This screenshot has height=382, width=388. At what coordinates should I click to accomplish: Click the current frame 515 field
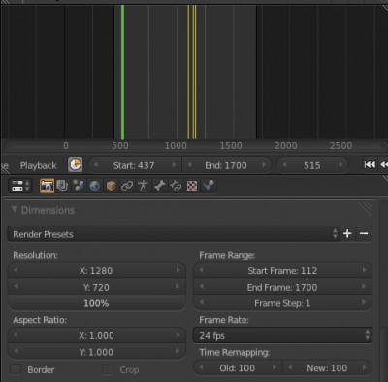312,165
